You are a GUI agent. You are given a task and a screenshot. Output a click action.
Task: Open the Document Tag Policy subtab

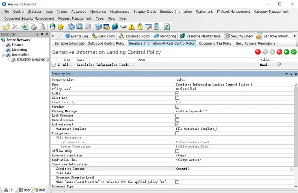point(215,43)
